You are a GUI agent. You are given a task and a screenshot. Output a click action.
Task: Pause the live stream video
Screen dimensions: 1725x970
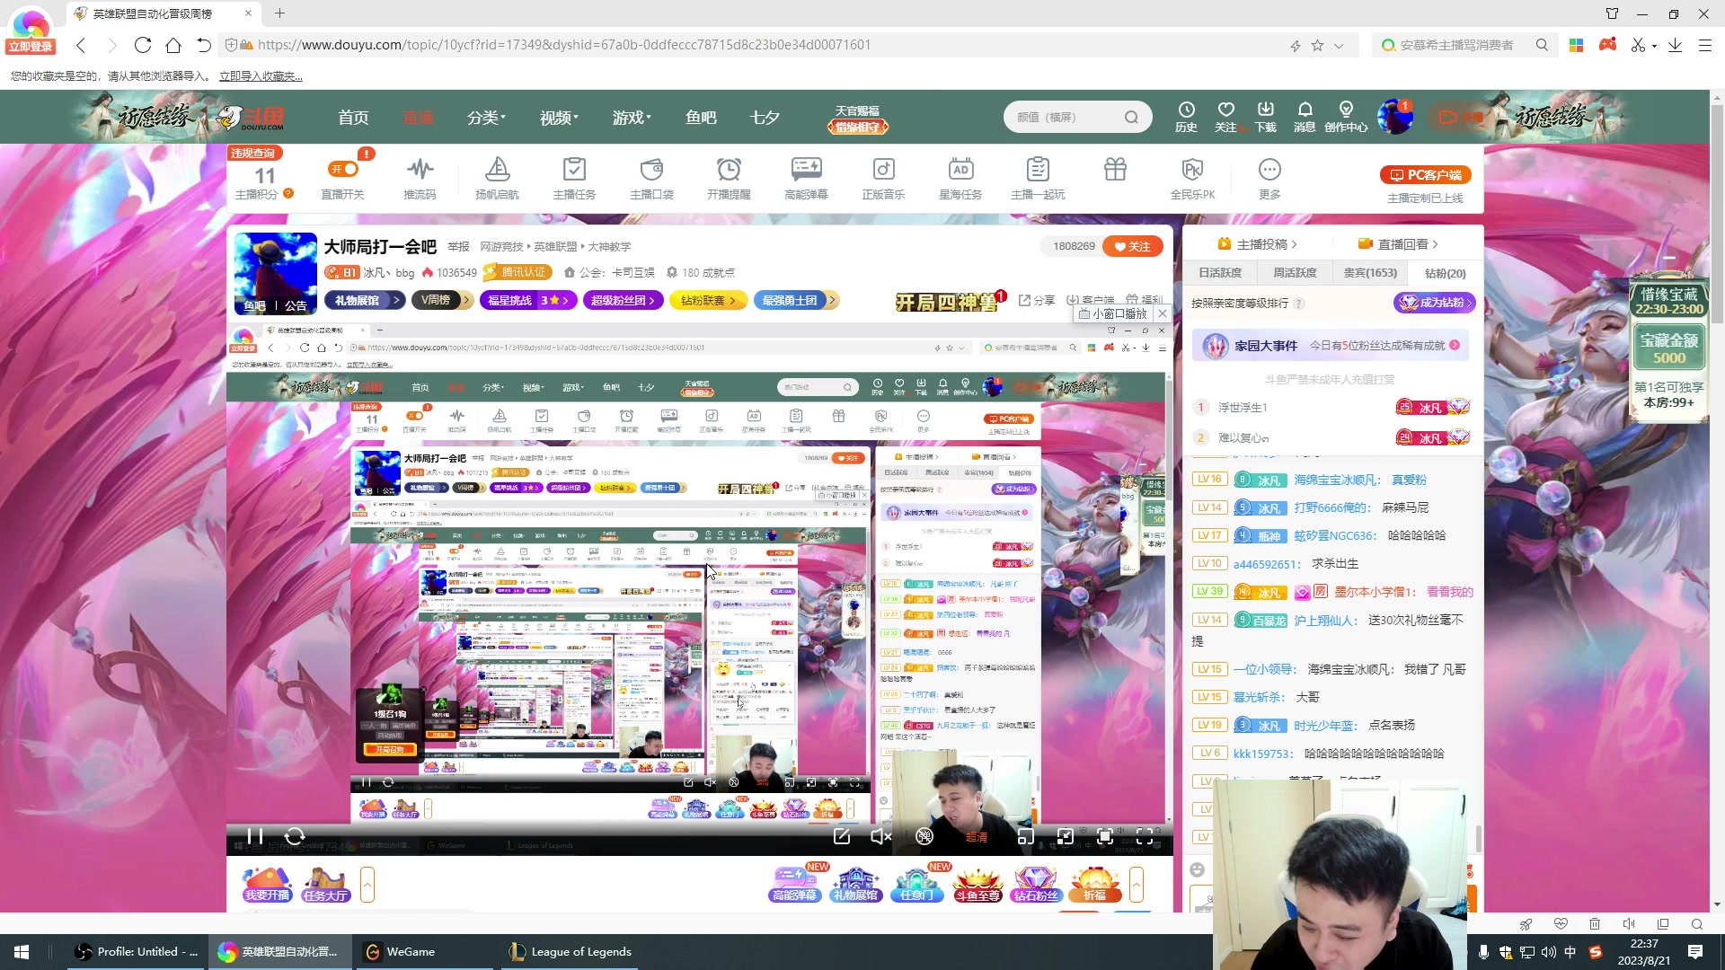pyautogui.click(x=255, y=836)
